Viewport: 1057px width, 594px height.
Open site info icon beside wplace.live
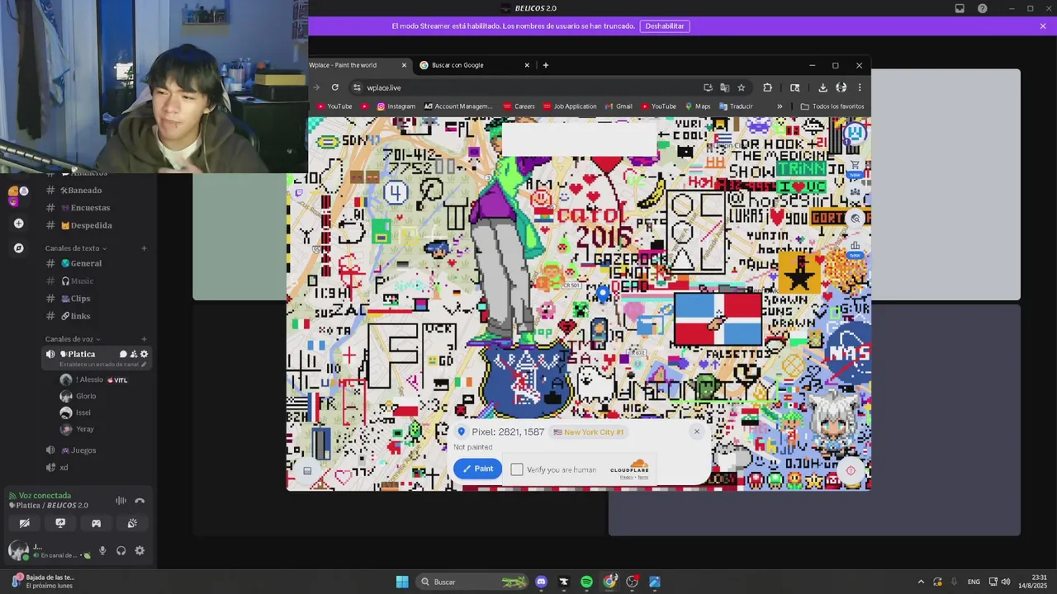click(357, 87)
